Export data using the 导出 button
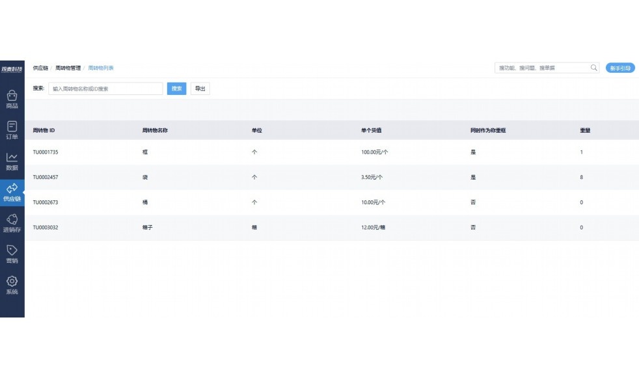Screen dimensions: 639x378 (200, 88)
